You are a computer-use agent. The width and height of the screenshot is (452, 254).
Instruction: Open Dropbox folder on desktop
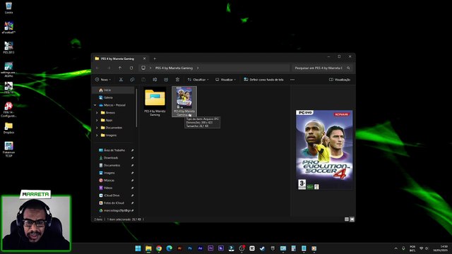tap(8, 128)
